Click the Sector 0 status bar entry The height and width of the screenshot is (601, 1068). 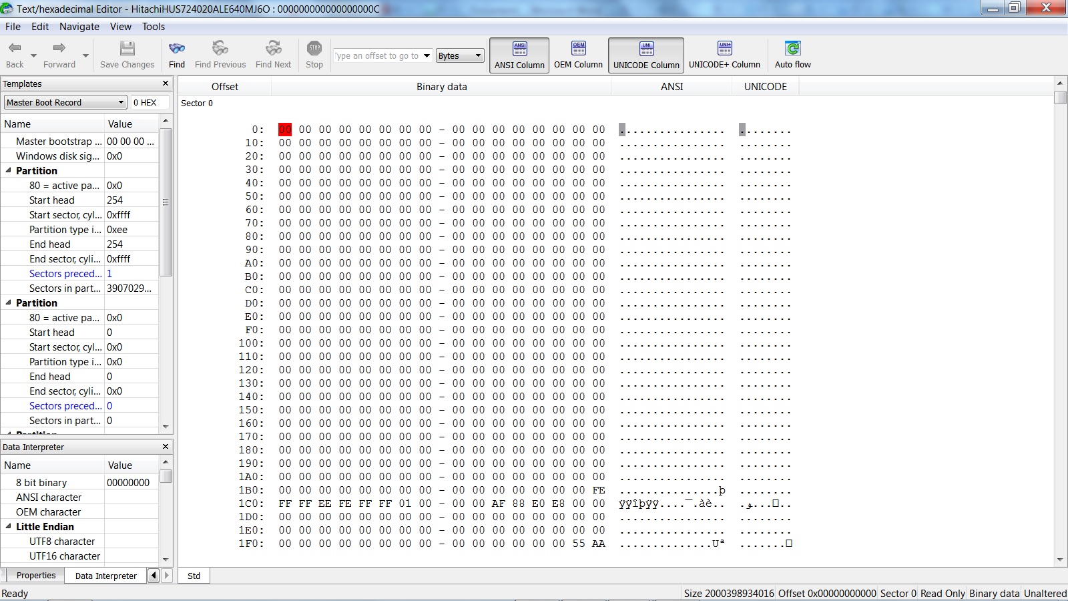898,593
